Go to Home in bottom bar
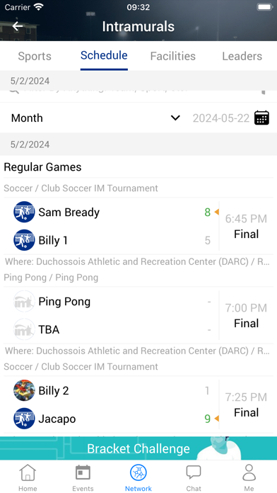Viewport: 277px width, 493px height. 28,477
